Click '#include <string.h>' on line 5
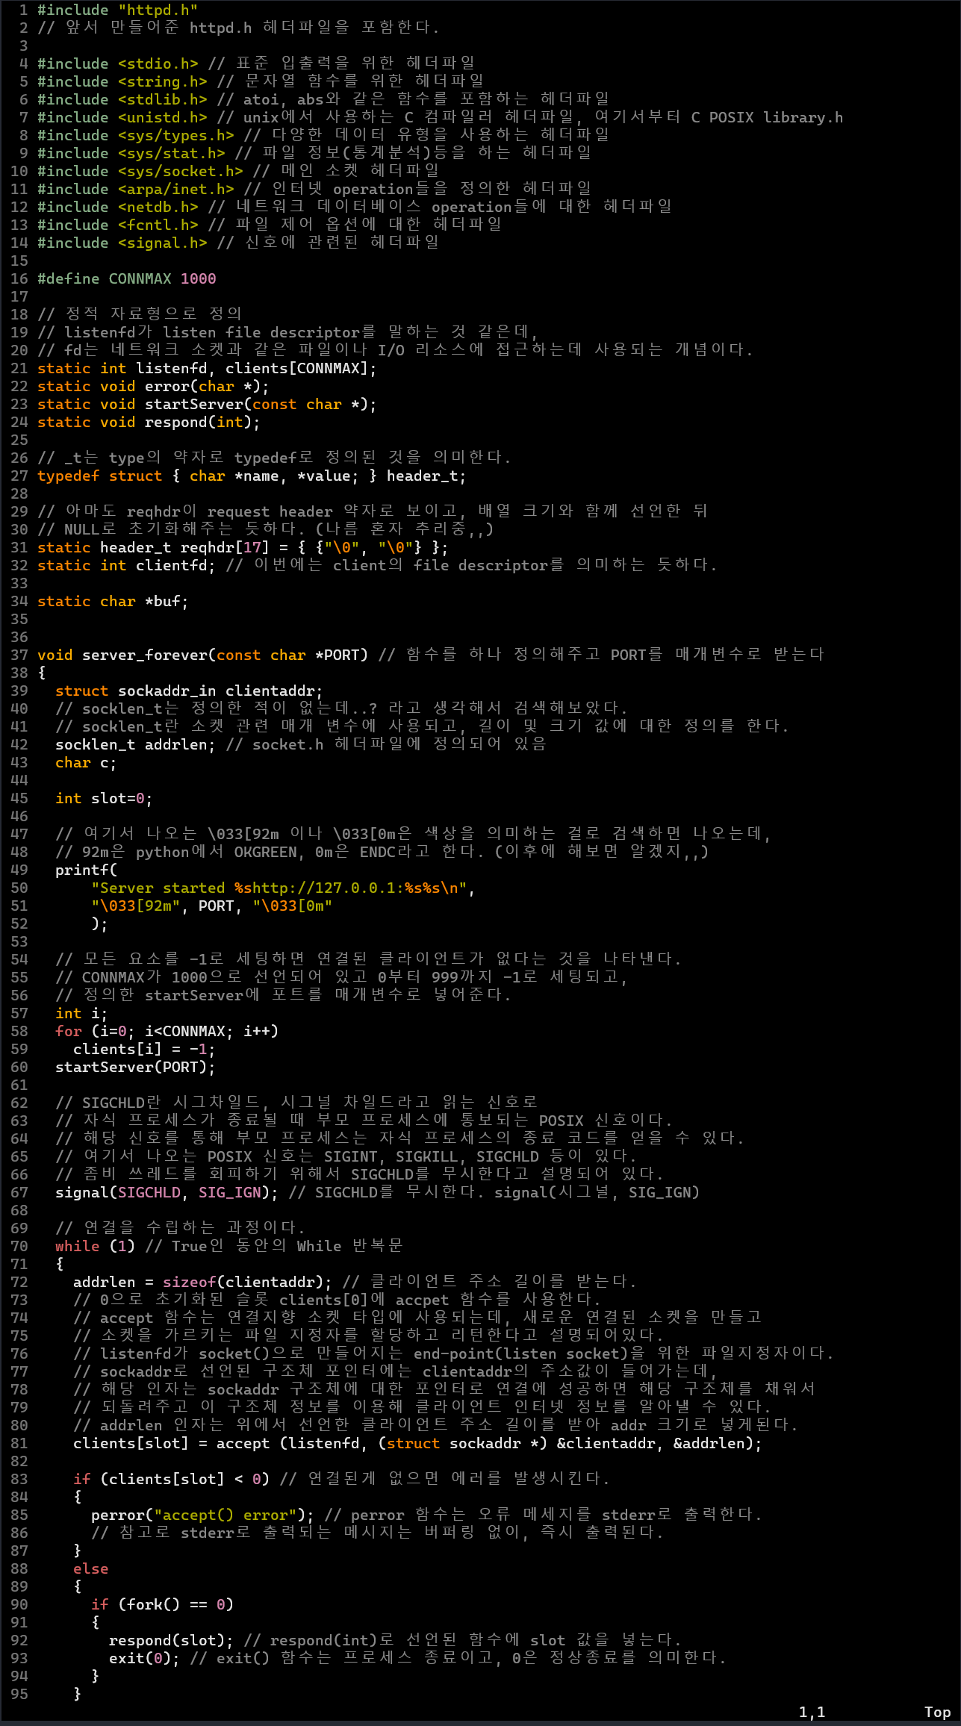Image resolution: width=961 pixels, height=1726 pixels. [x=122, y=81]
